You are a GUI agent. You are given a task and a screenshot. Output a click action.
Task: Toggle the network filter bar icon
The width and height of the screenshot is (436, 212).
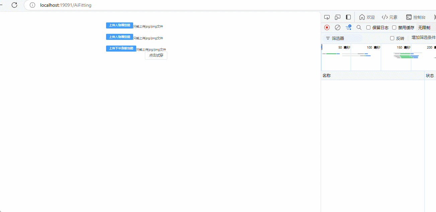tap(348, 27)
